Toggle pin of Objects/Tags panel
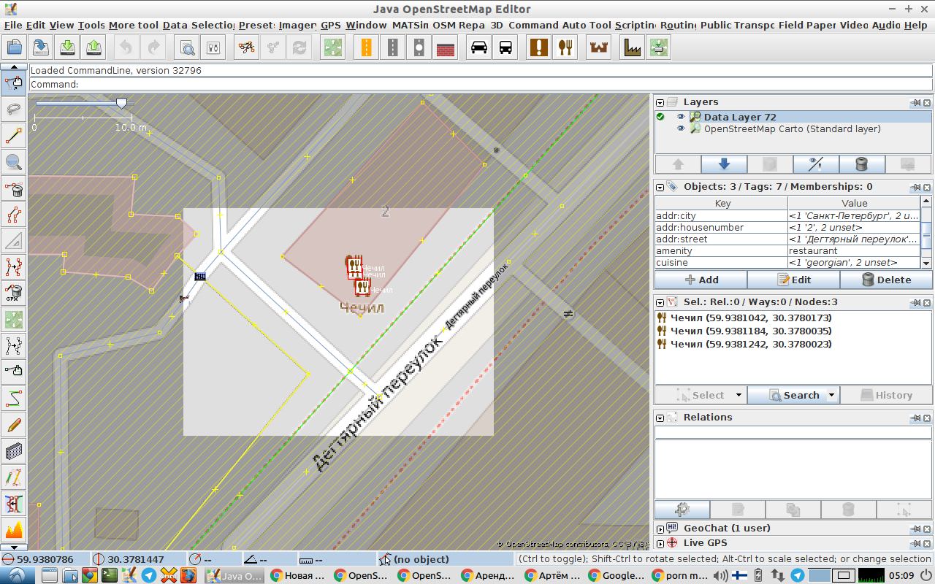Image resolution: width=935 pixels, height=584 pixels. (x=915, y=188)
